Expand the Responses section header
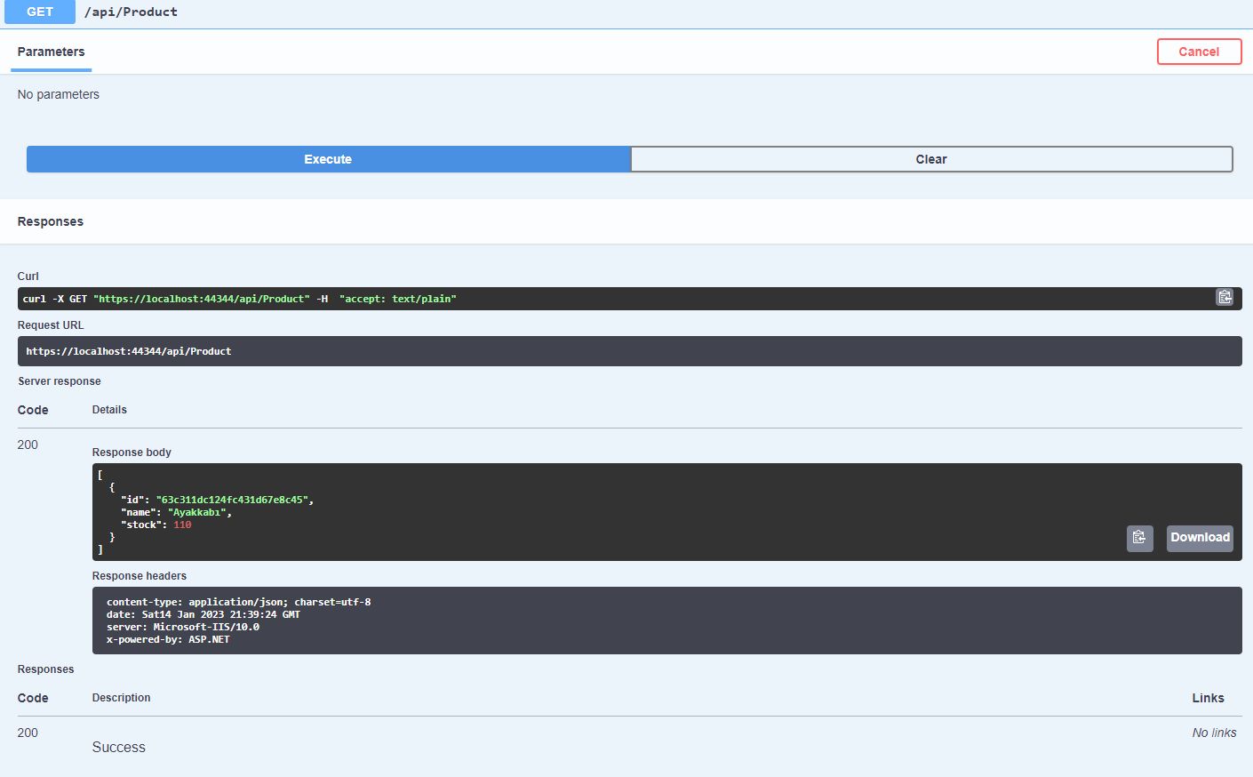Image resolution: width=1253 pixels, height=777 pixels. tap(50, 221)
